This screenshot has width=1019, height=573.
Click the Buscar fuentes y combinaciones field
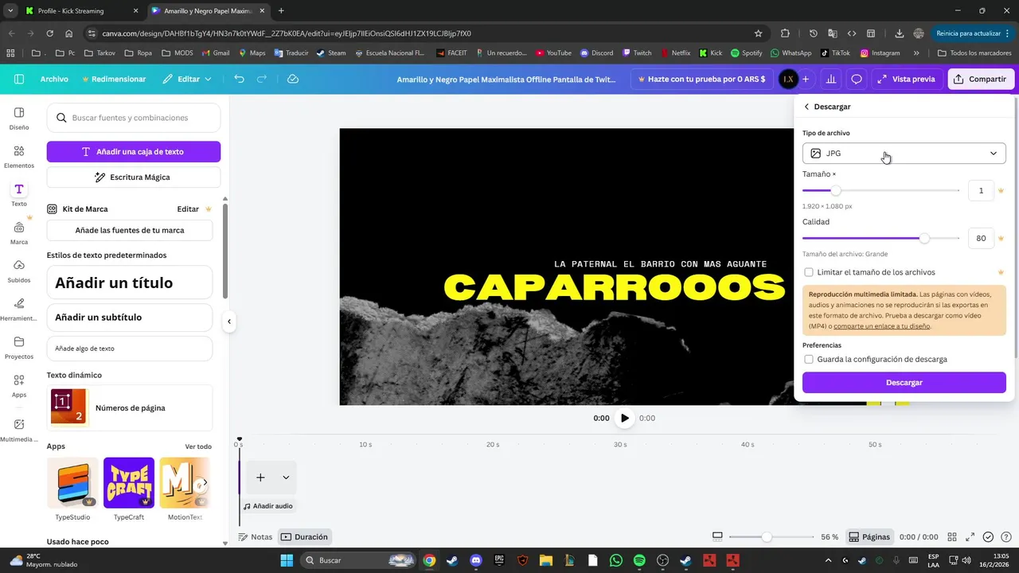click(134, 118)
